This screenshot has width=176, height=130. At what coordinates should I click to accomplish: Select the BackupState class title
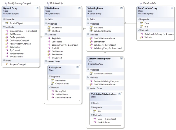(55, 67)
